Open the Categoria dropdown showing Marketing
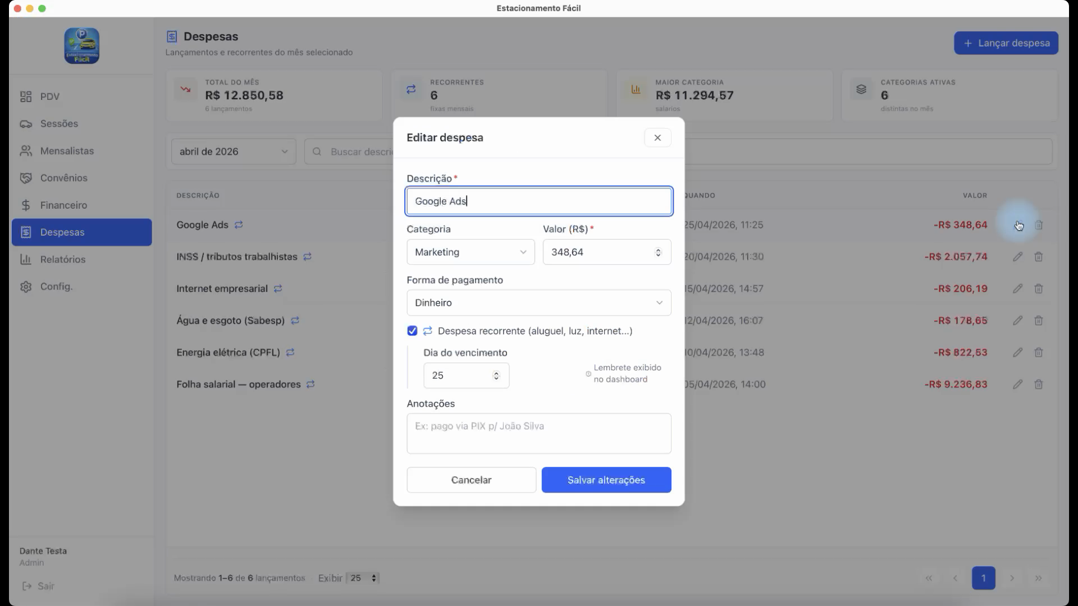Screen dimensions: 1078x606 tap(471, 252)
